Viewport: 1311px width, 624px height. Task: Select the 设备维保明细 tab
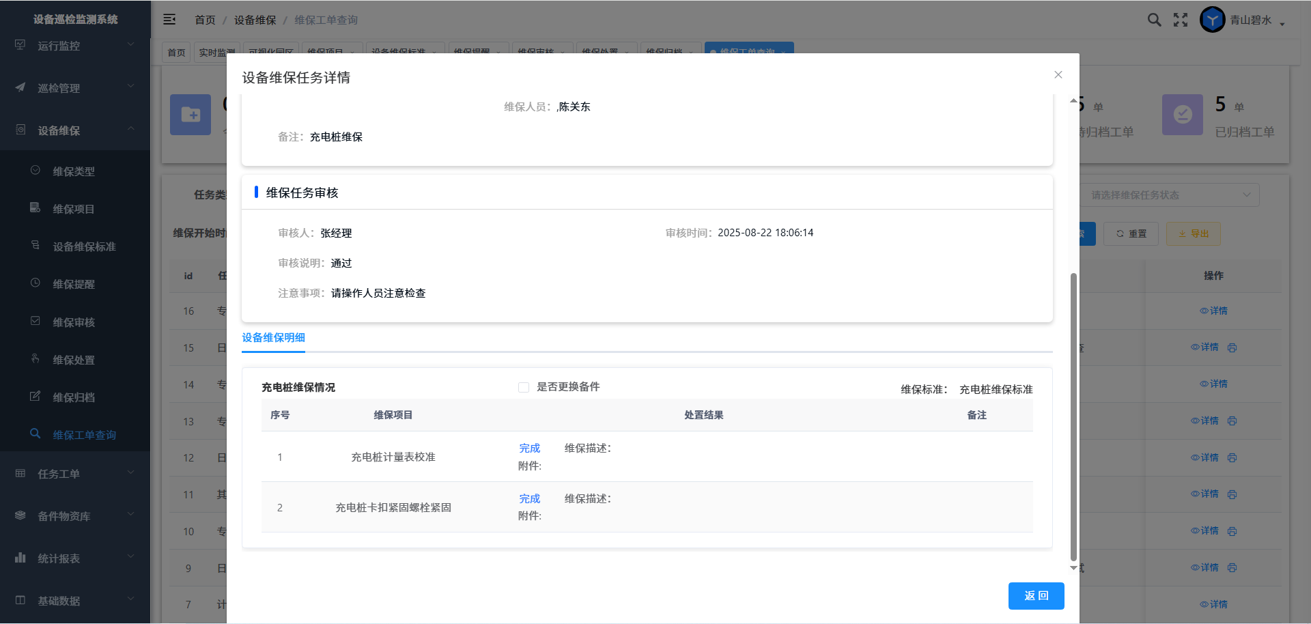[x=273, y=338]
